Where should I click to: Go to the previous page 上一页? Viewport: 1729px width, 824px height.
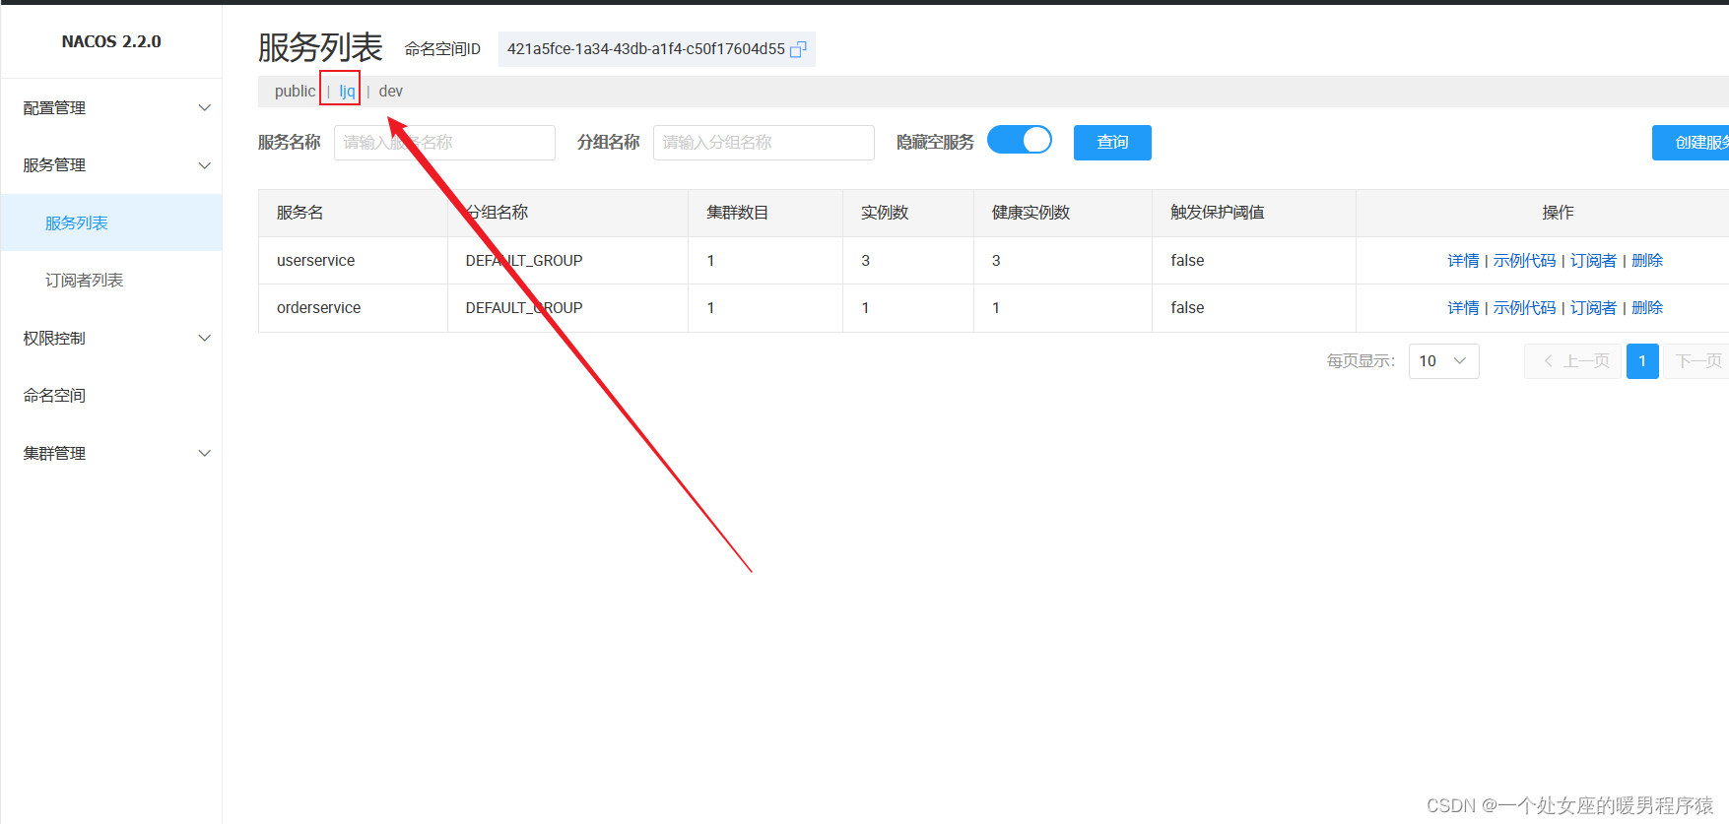click(1572, 361)
